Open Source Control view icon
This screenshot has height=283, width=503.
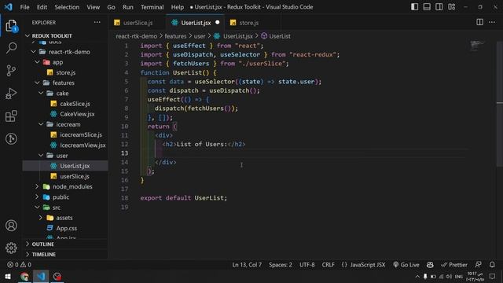[x=11, y=70]
